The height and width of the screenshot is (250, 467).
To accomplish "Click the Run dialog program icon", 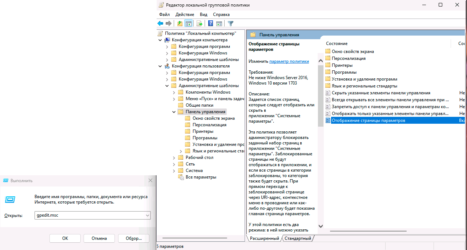I will pyautogui.click(x=10, y=199).
